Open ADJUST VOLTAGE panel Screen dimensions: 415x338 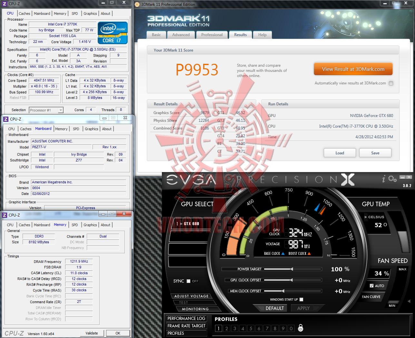192,296
